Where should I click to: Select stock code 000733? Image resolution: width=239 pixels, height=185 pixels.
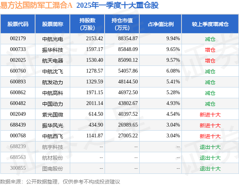click(x=18, y=49)
